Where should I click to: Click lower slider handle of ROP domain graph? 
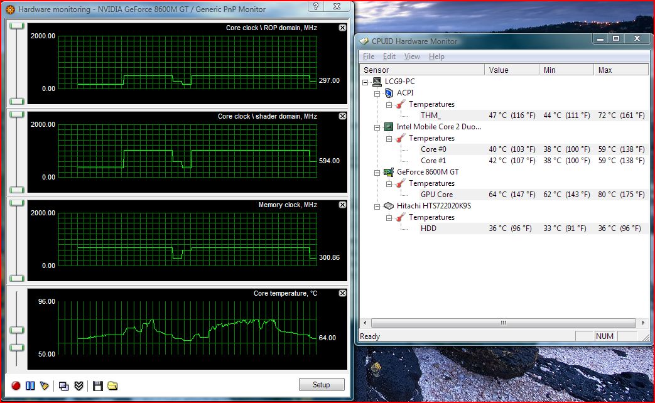pos(17,102)
